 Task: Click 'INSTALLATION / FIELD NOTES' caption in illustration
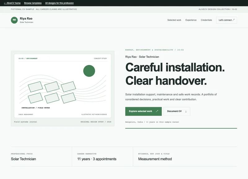tap(36, 108)
